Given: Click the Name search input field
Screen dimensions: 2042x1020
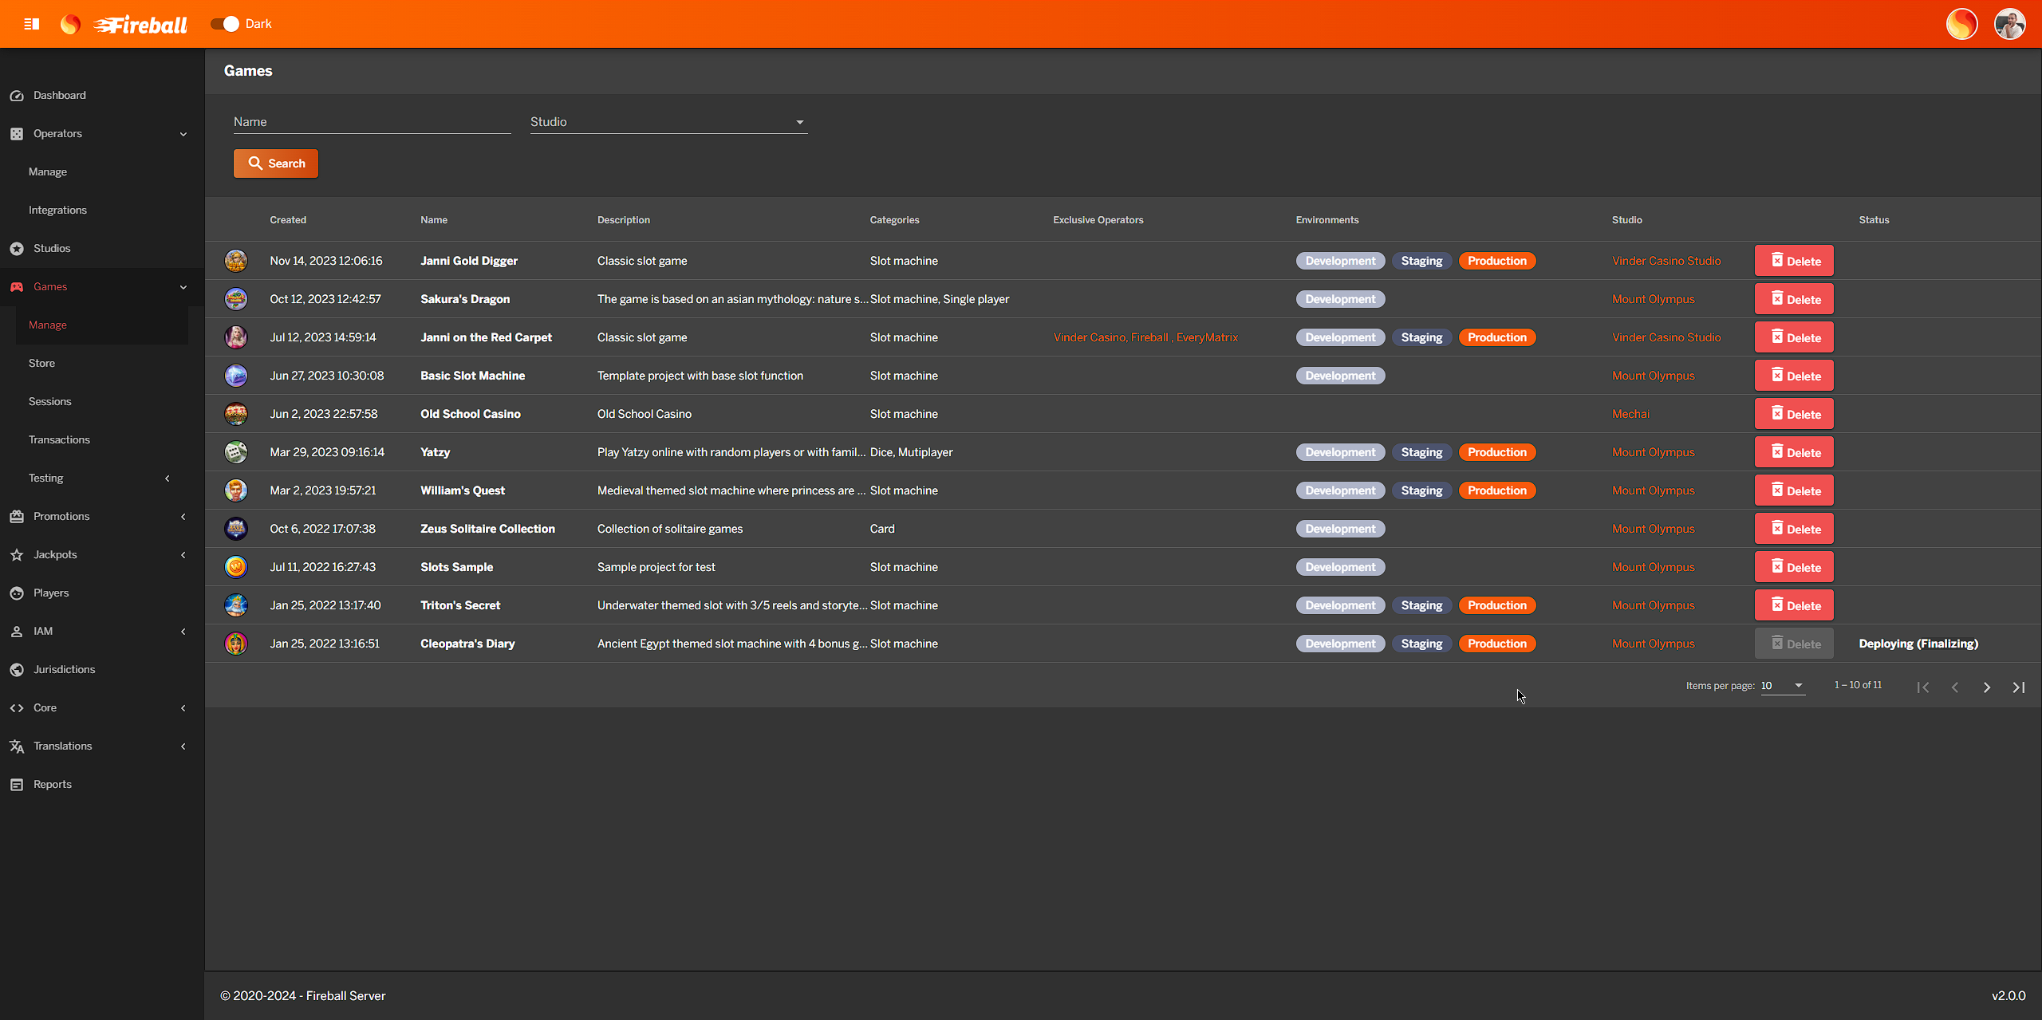Looking at the screenshot, I should [x=372, y=122].
